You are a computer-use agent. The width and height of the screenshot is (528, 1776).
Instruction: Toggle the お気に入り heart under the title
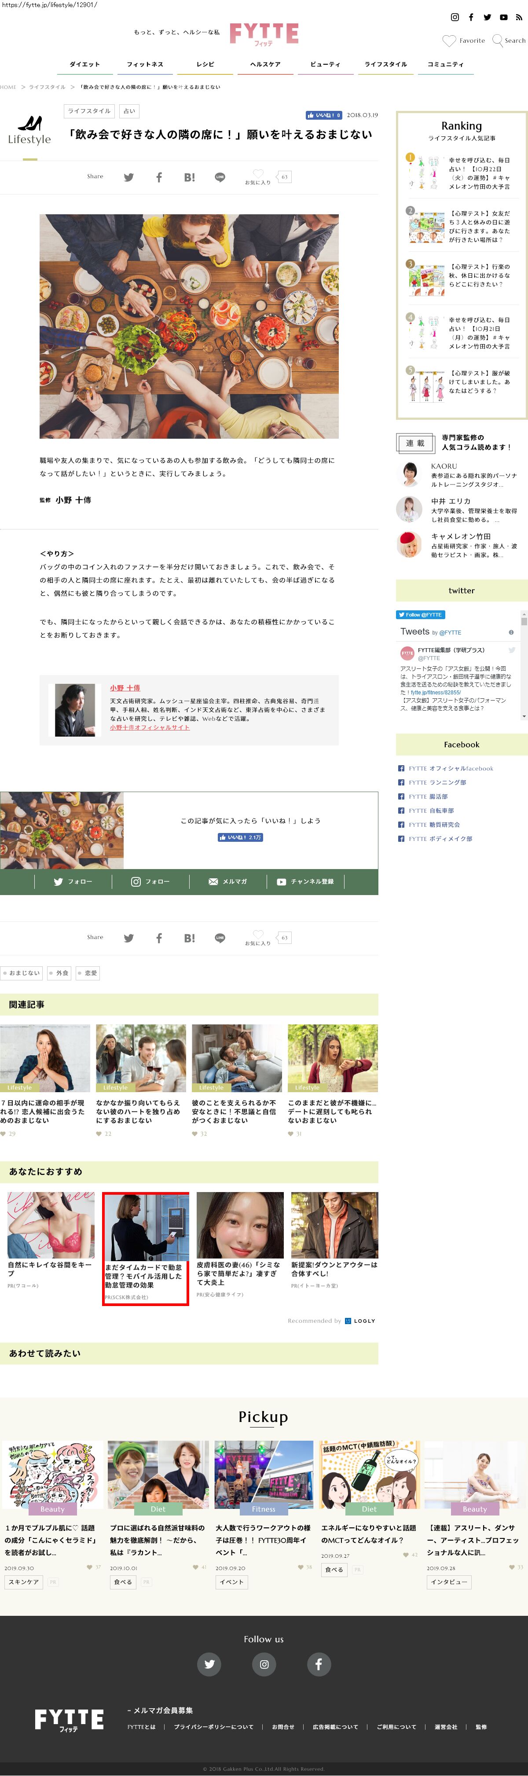tap(258, 174)
